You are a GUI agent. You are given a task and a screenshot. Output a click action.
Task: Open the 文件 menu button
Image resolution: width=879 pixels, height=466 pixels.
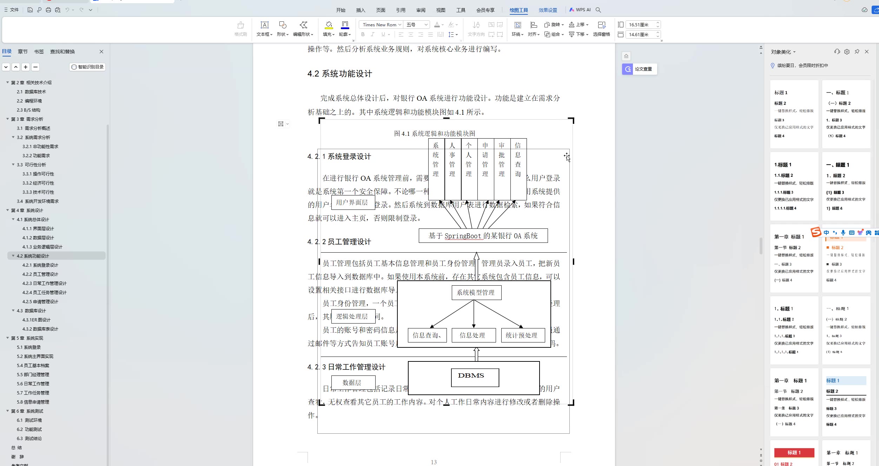point(12,10)
